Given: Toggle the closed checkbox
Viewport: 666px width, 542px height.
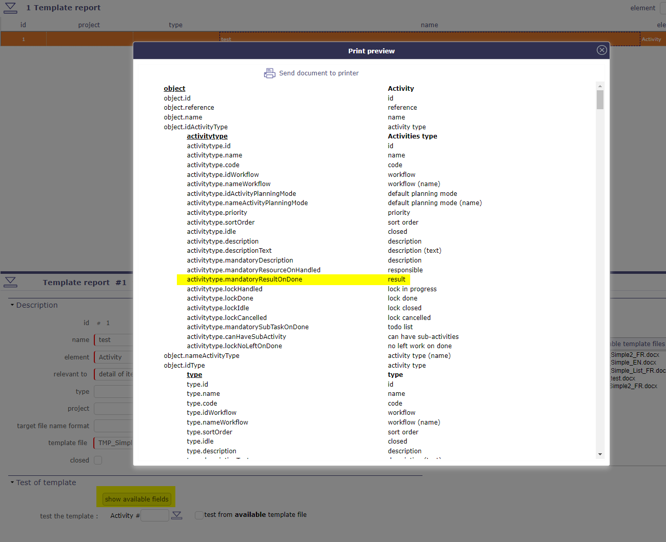Looking at the screenshot, I should pyautogui.click(x=98, y=460).
